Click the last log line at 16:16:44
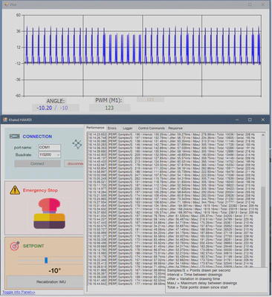Viewport: 272px width, 297px height. [126, 284]
